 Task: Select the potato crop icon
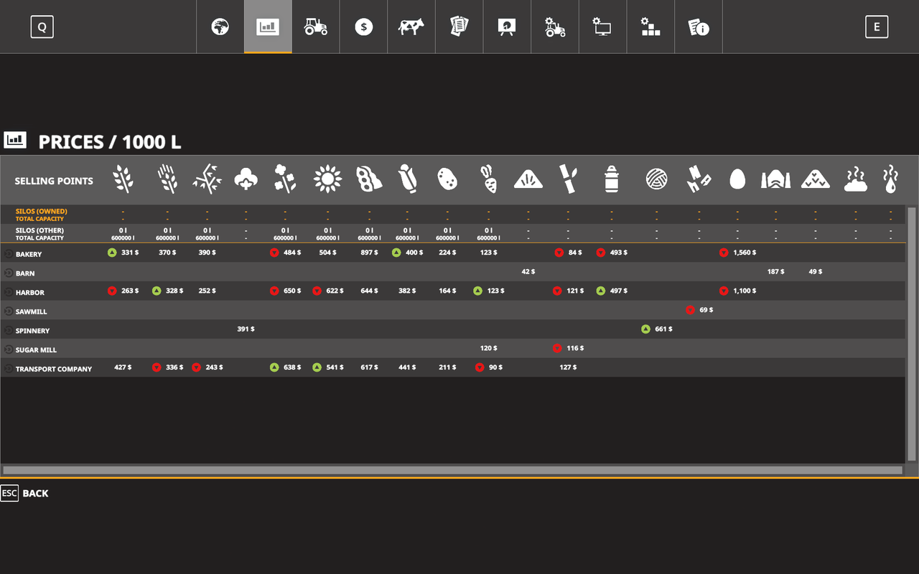[x=447, y=178]
